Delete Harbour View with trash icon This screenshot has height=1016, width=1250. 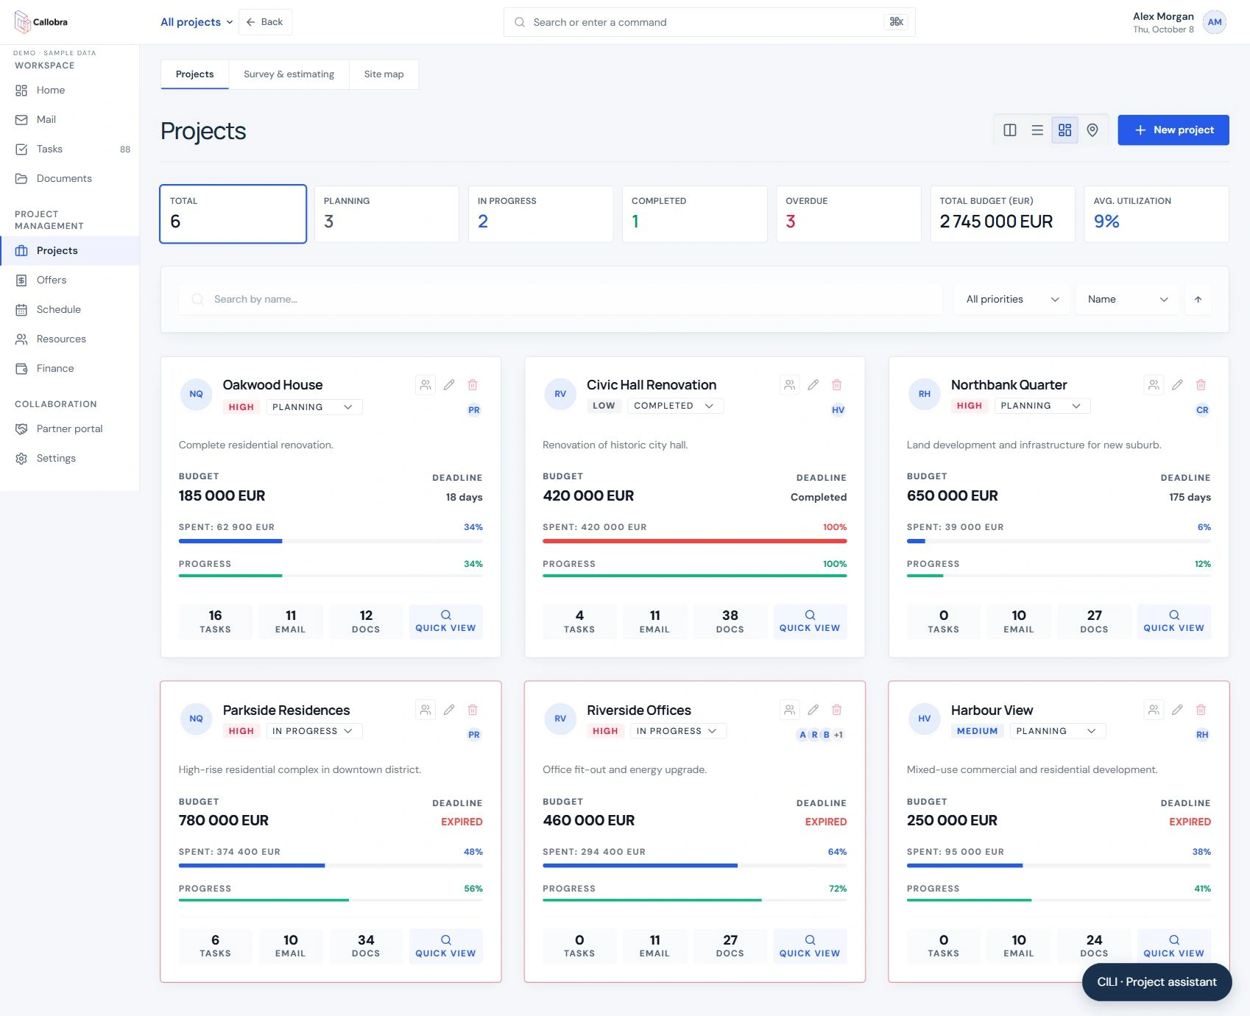(1201, 710)
